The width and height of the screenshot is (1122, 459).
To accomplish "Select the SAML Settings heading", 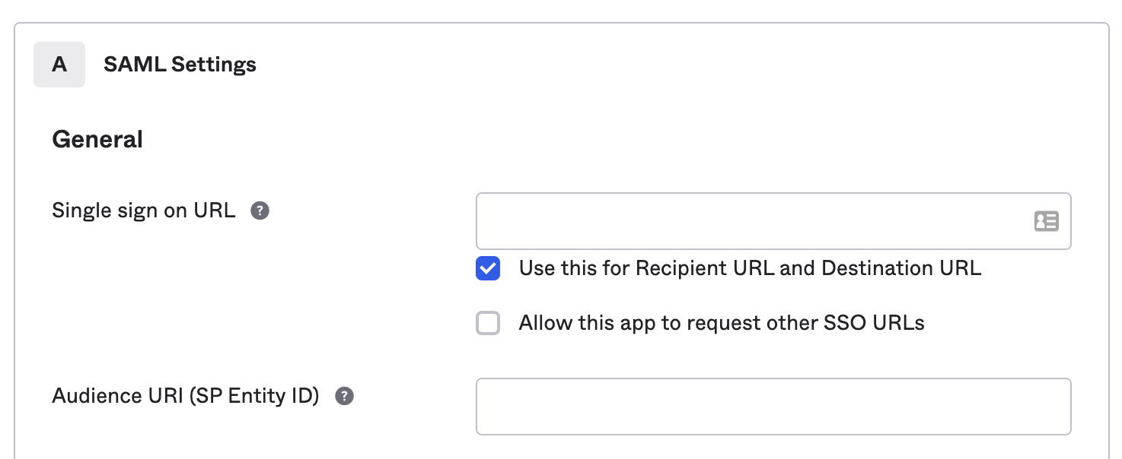I will 180,64.
